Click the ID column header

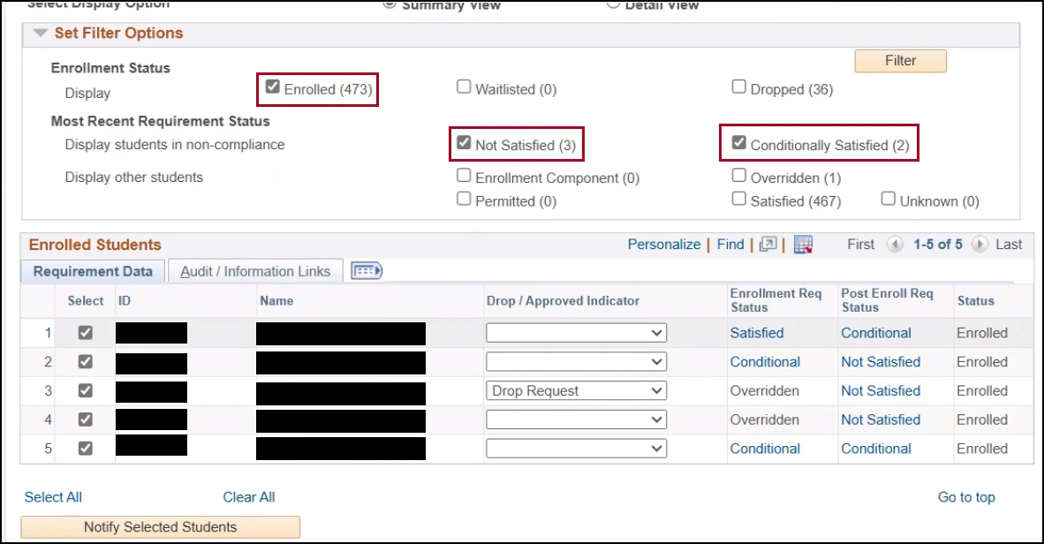coord(125,301)
